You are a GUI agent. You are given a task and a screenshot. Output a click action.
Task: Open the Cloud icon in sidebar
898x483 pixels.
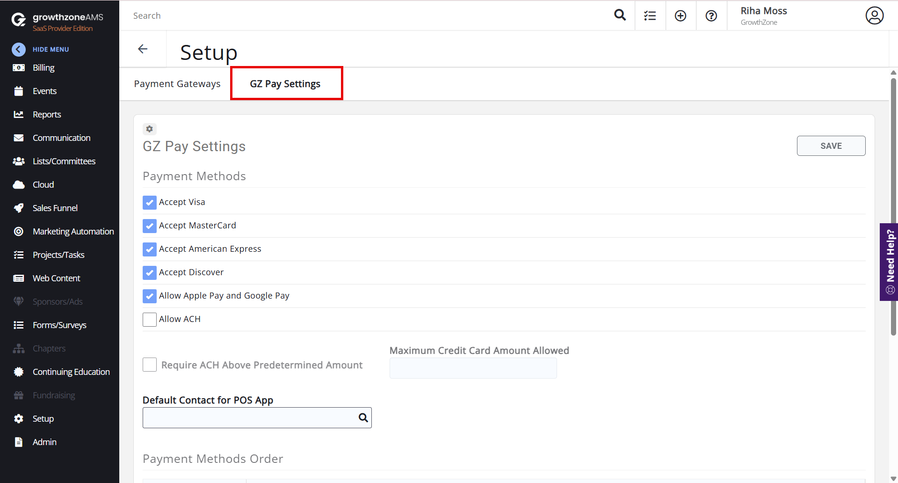pyautogui.click(x=19, y=185)
